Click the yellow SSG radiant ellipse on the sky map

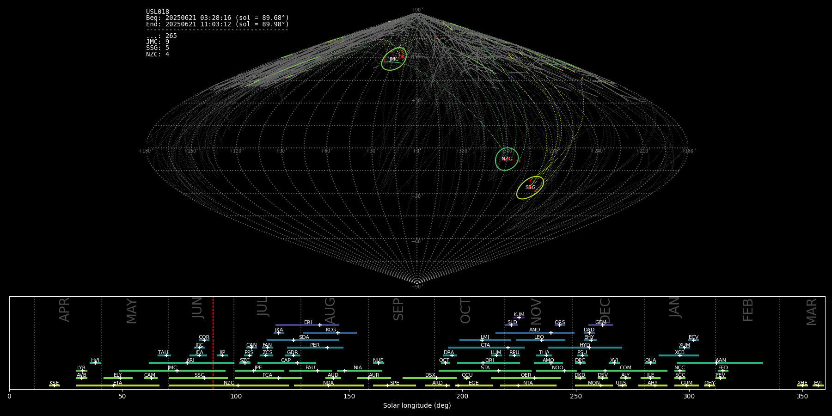pos(530,187)
